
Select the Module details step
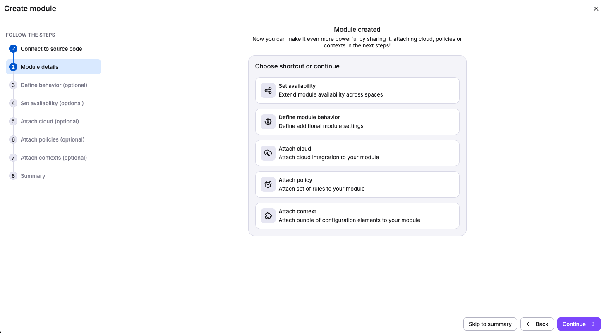click(40, 67)
